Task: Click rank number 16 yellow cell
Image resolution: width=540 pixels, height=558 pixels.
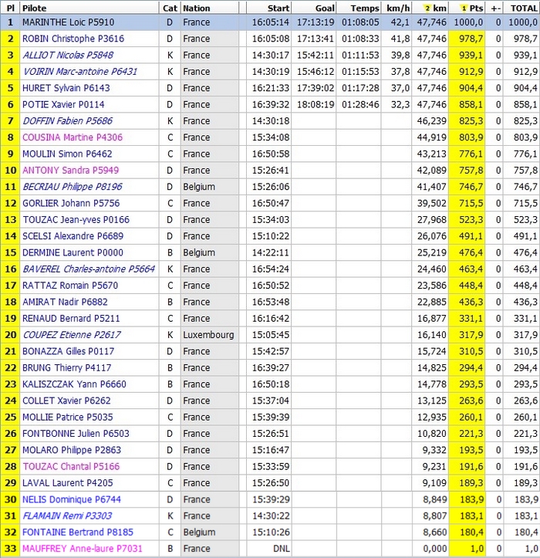Action: [10, 269]
